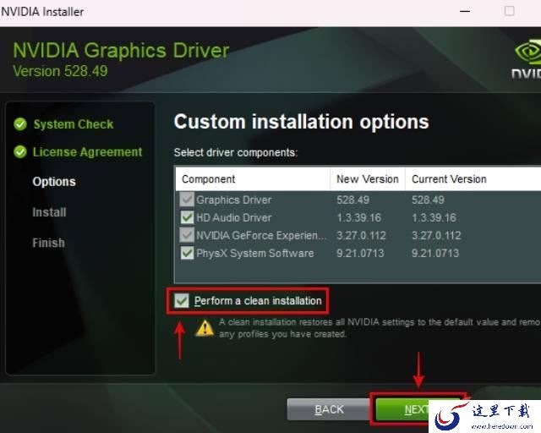Click the HD Audio Driver component name
This screenshot has width=541, height=433.
click(x=234, y=217)
